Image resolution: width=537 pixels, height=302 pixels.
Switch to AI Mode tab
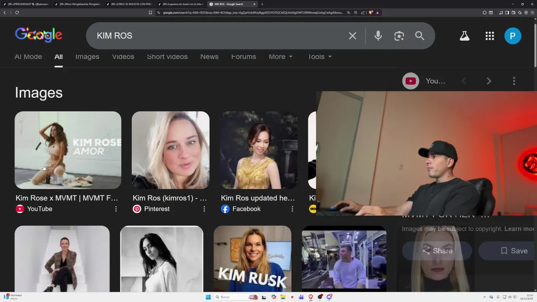pyautogui.click(x=28, y=57)
